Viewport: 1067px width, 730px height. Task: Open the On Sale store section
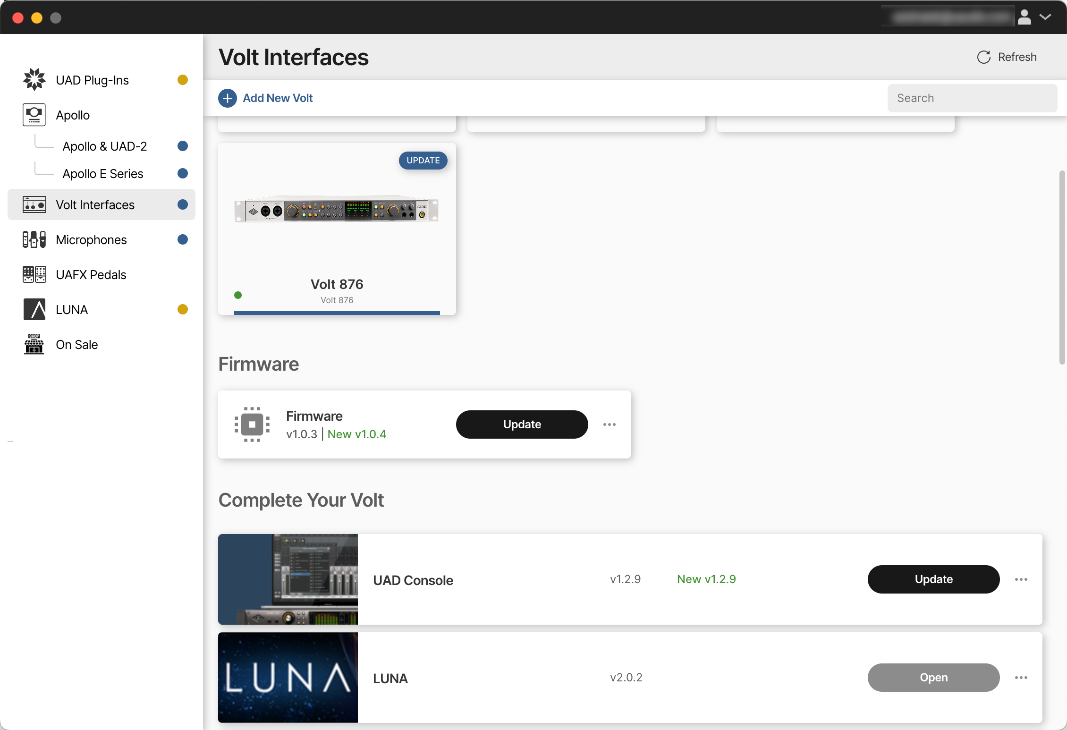[76, 344]
